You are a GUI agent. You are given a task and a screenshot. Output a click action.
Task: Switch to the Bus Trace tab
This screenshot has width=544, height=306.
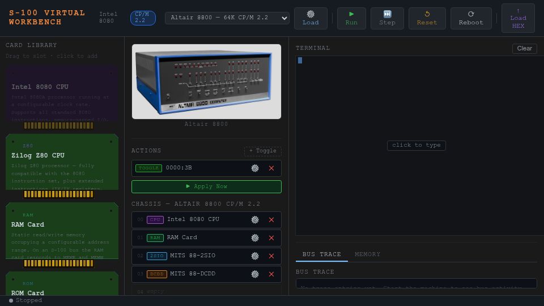(322, 254)
